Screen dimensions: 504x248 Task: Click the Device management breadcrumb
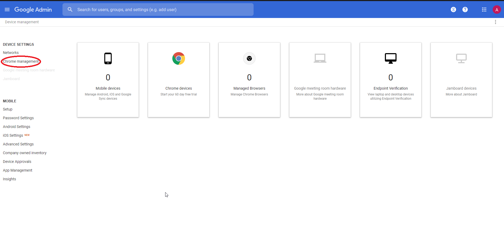(22, 22)
